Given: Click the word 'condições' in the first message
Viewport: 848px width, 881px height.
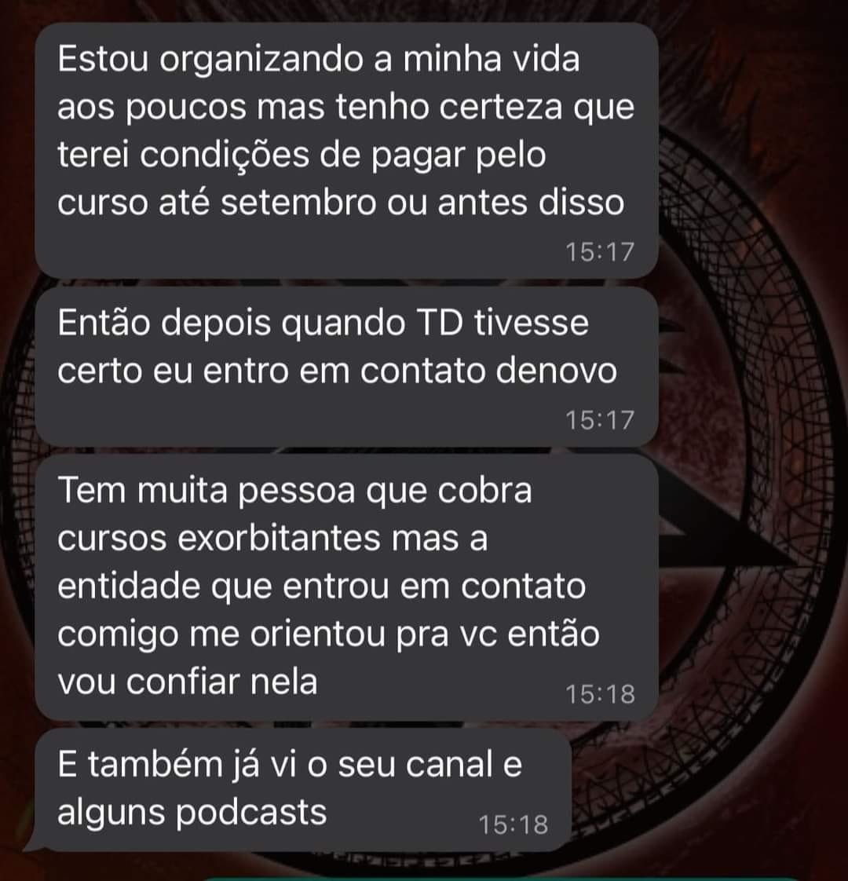Looking at the screenshot, I should 225,155.
